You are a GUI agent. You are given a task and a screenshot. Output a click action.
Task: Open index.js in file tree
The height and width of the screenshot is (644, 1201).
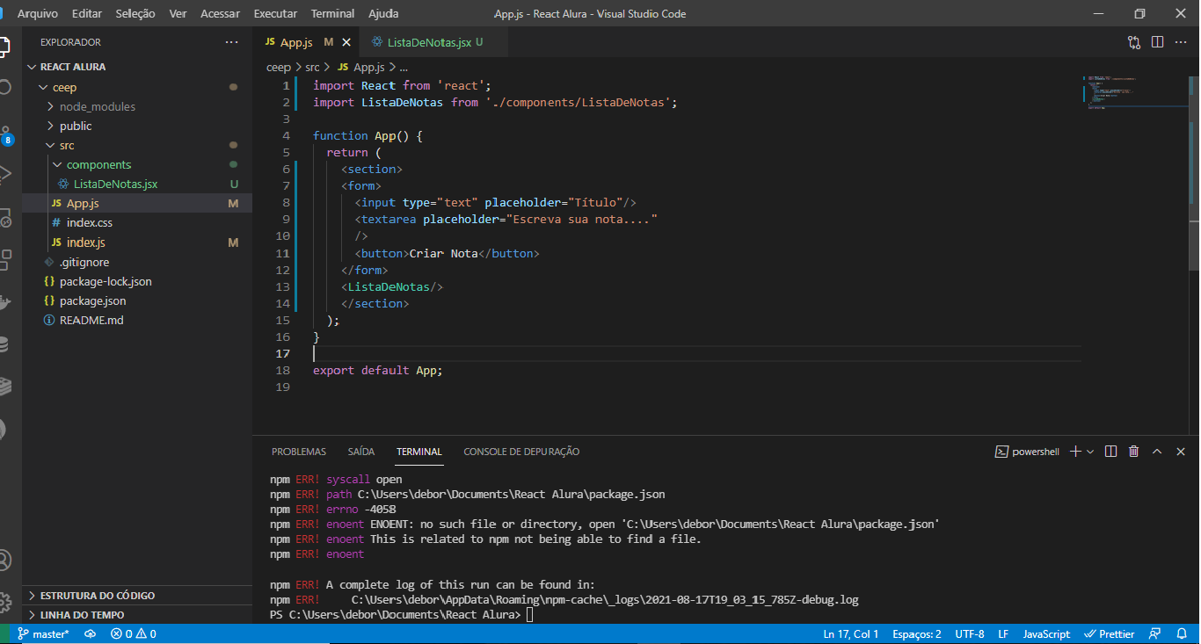(136, 242)
